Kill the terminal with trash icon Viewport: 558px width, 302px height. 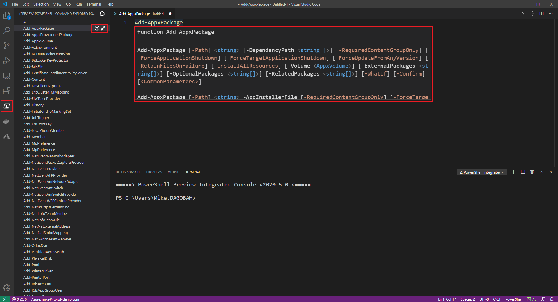[x=532, y=172]
